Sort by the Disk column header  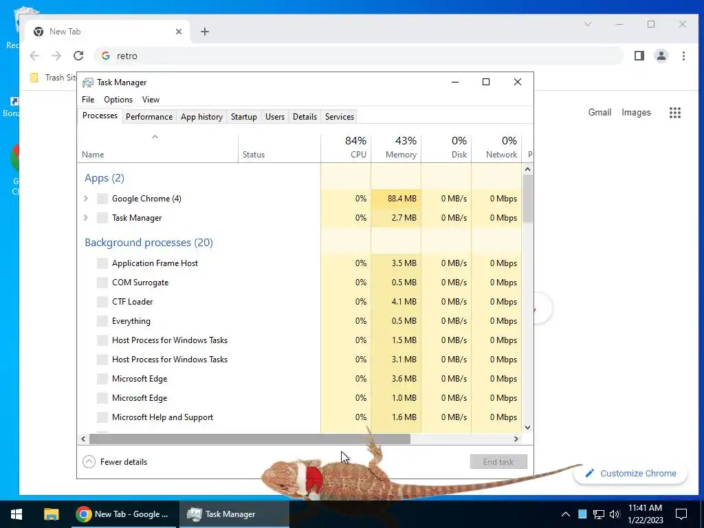[446, 148]
